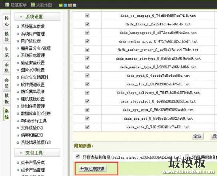Uncheck the dede_flink backup file checkbox
Screen dimensions: 217x176
[87, 24]
